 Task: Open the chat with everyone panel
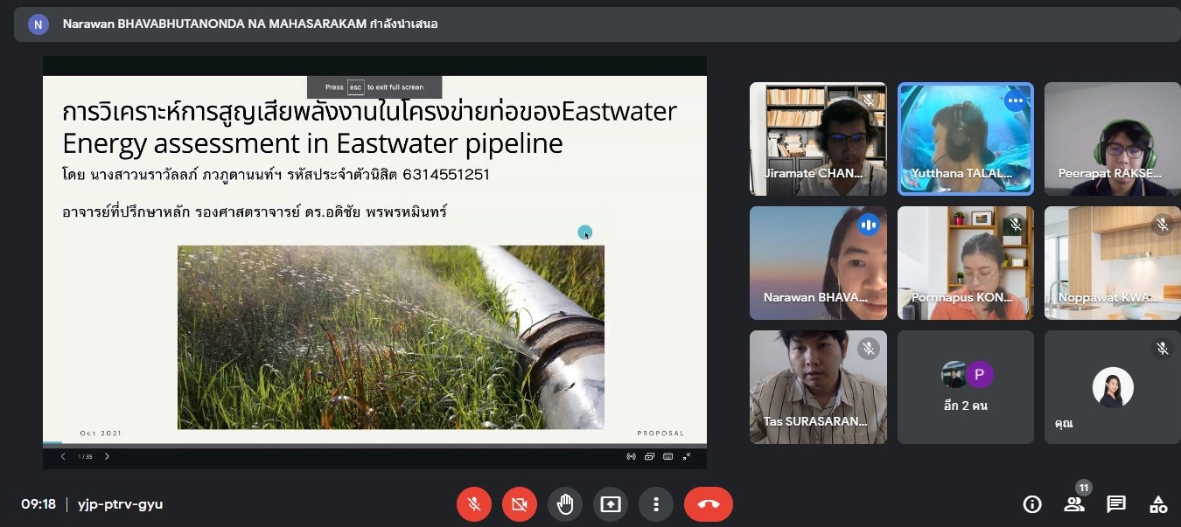[1116, 504]
